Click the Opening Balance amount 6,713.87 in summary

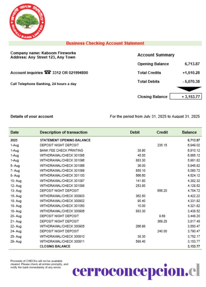point(192,64)
